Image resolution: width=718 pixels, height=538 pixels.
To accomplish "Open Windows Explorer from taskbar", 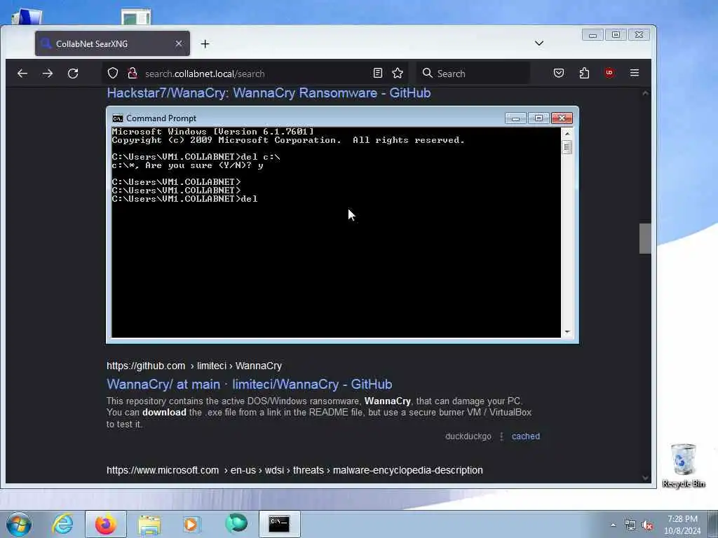I will point(149,524).
